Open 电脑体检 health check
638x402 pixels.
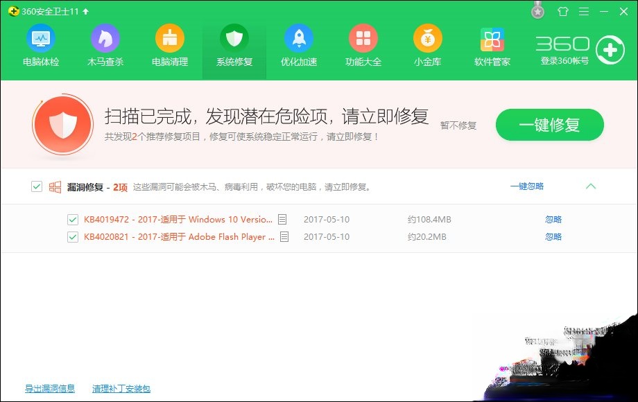coord(41,46)
